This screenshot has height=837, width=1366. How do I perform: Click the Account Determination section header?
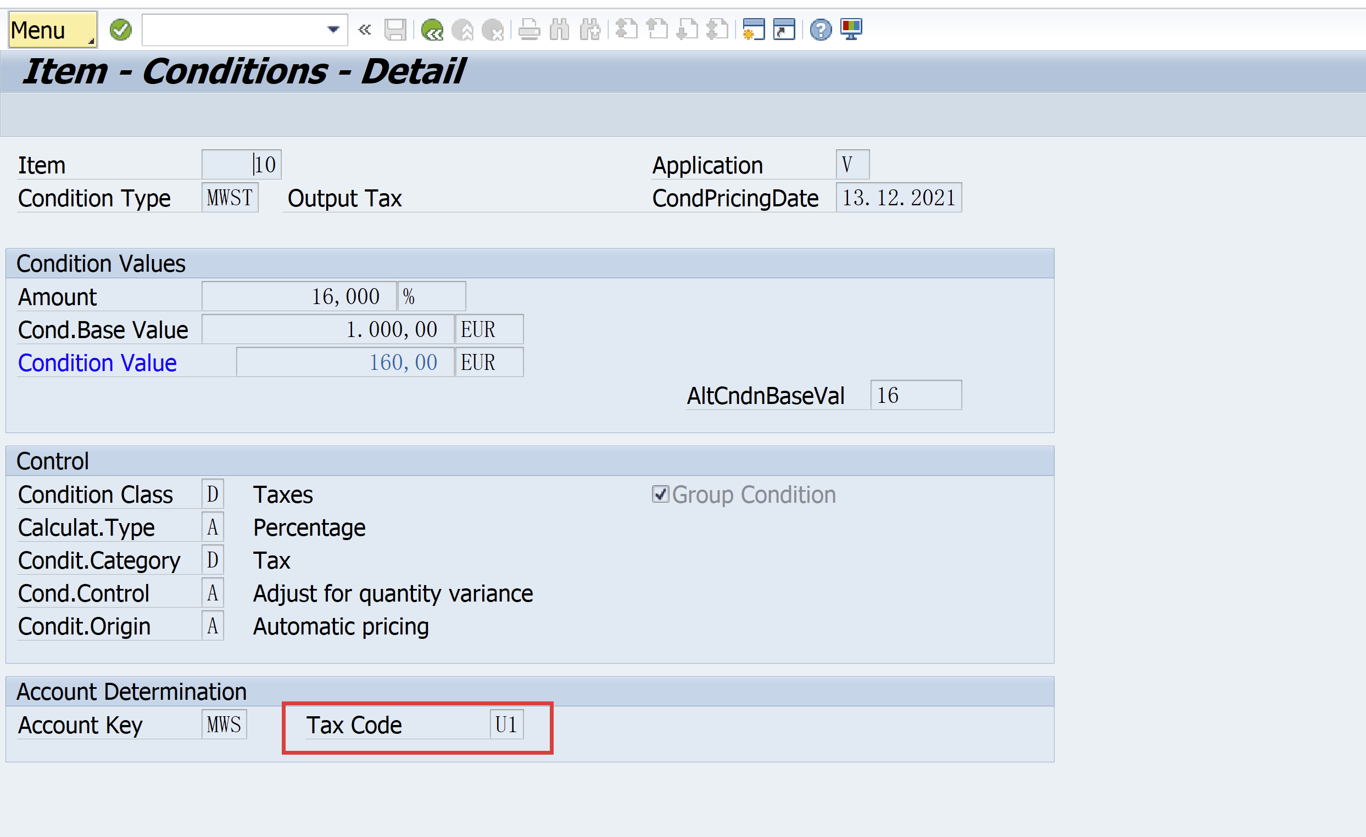pos(530,692)
